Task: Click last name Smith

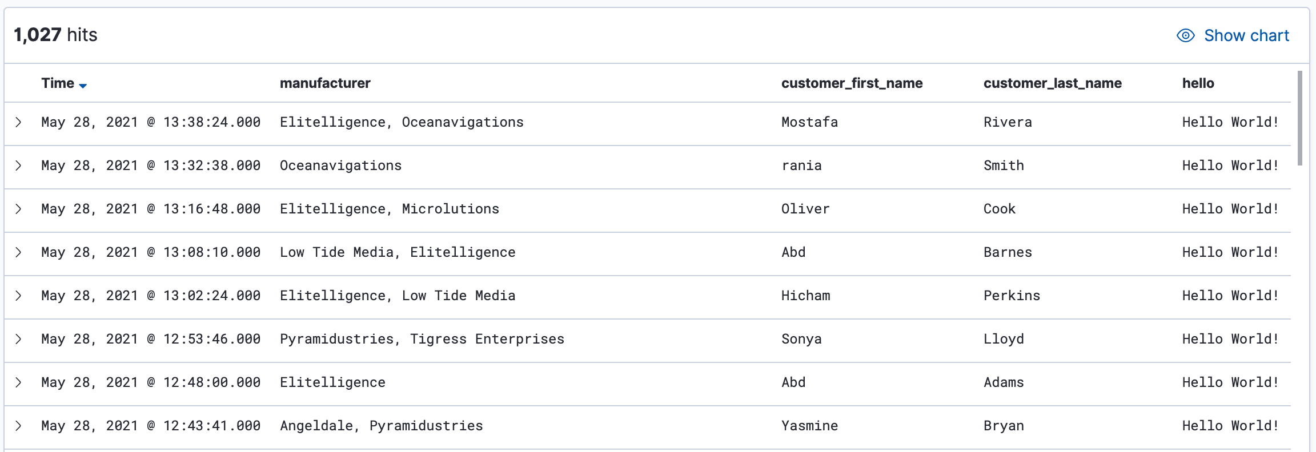Action: point(1004,166)
